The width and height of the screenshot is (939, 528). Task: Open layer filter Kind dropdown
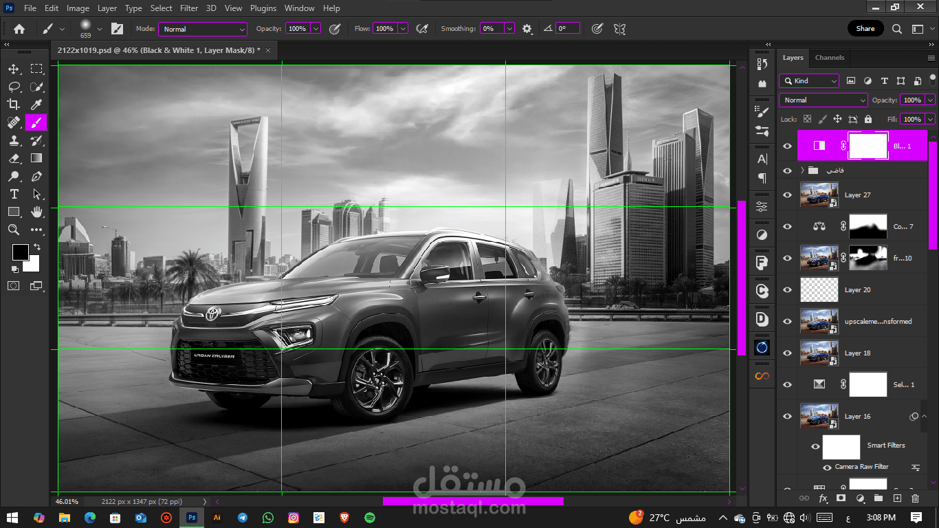click(809, 80)
